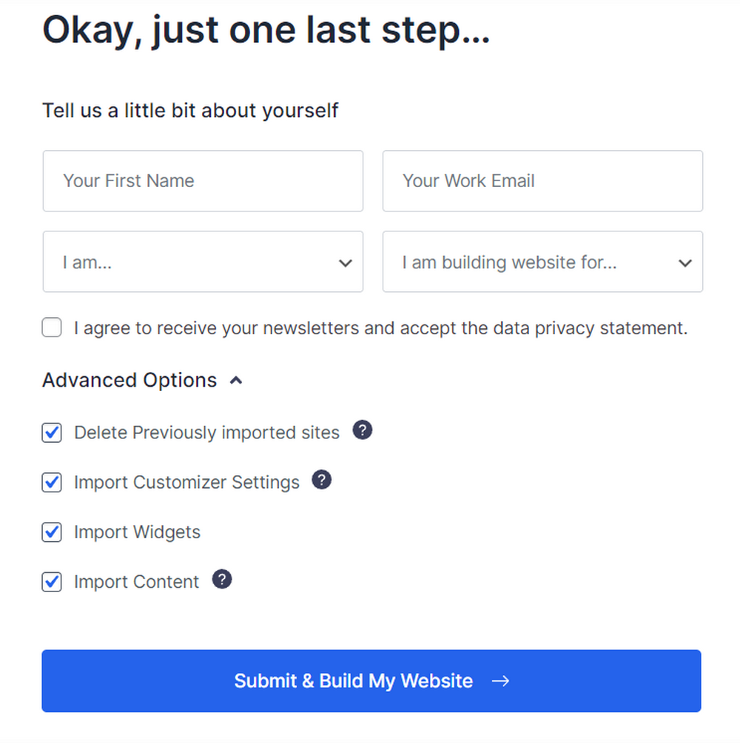Open the 'I am building website for...' dropdown
740x743 pixels.
click(x=542, y=262)
